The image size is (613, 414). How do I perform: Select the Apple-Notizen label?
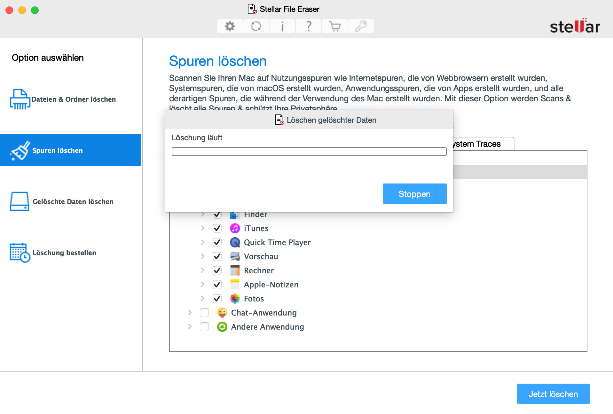click(271, 285)
